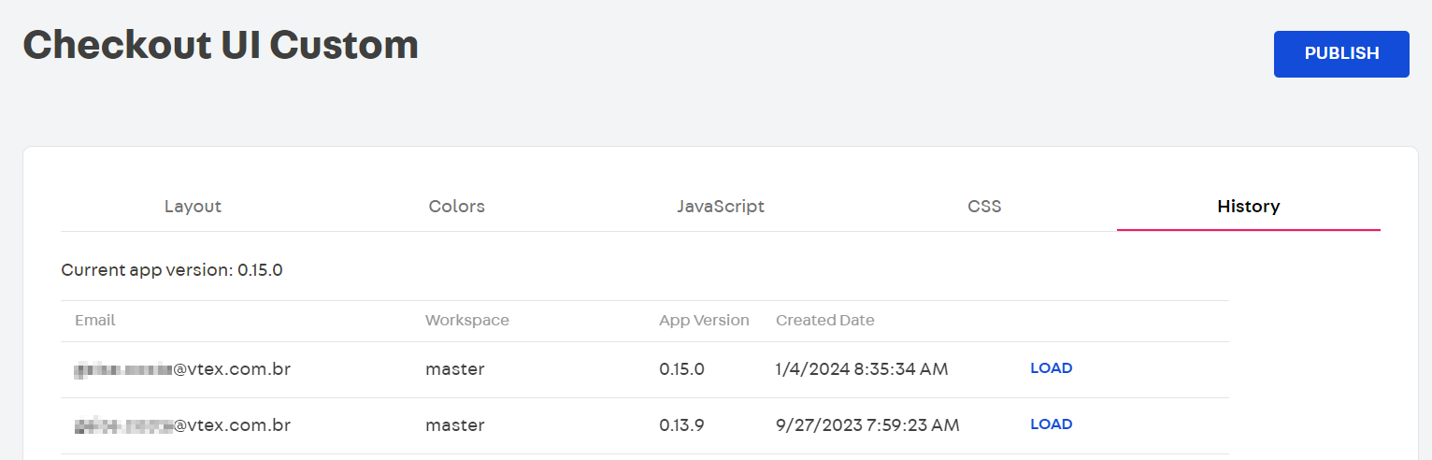Click the 9/27/2023 7:59:23 AM created date
Viewport: 1432px width, 460px height.
tap(867, 425)
